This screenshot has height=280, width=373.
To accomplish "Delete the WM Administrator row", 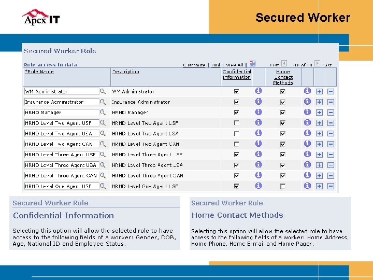I will click(331, 91).
